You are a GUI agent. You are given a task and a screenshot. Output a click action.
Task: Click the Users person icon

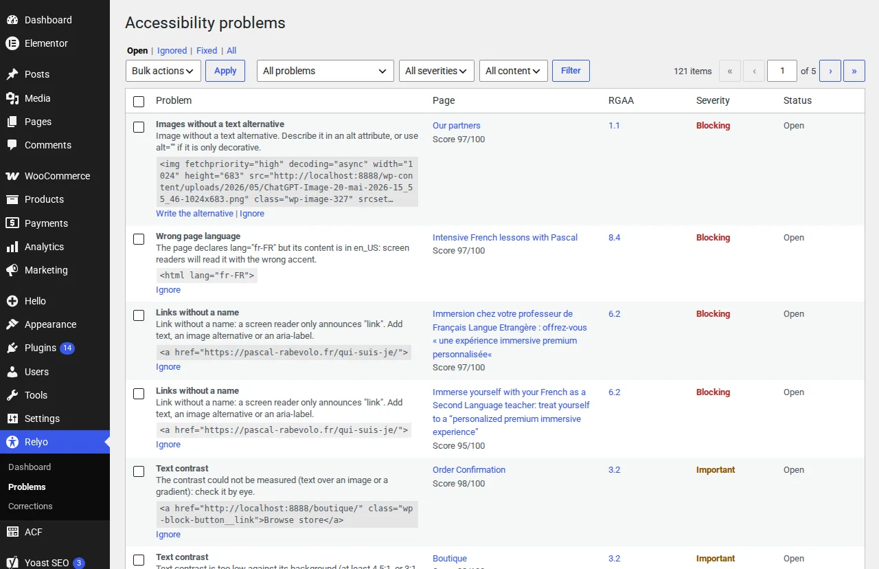click(x=12, y=372)
